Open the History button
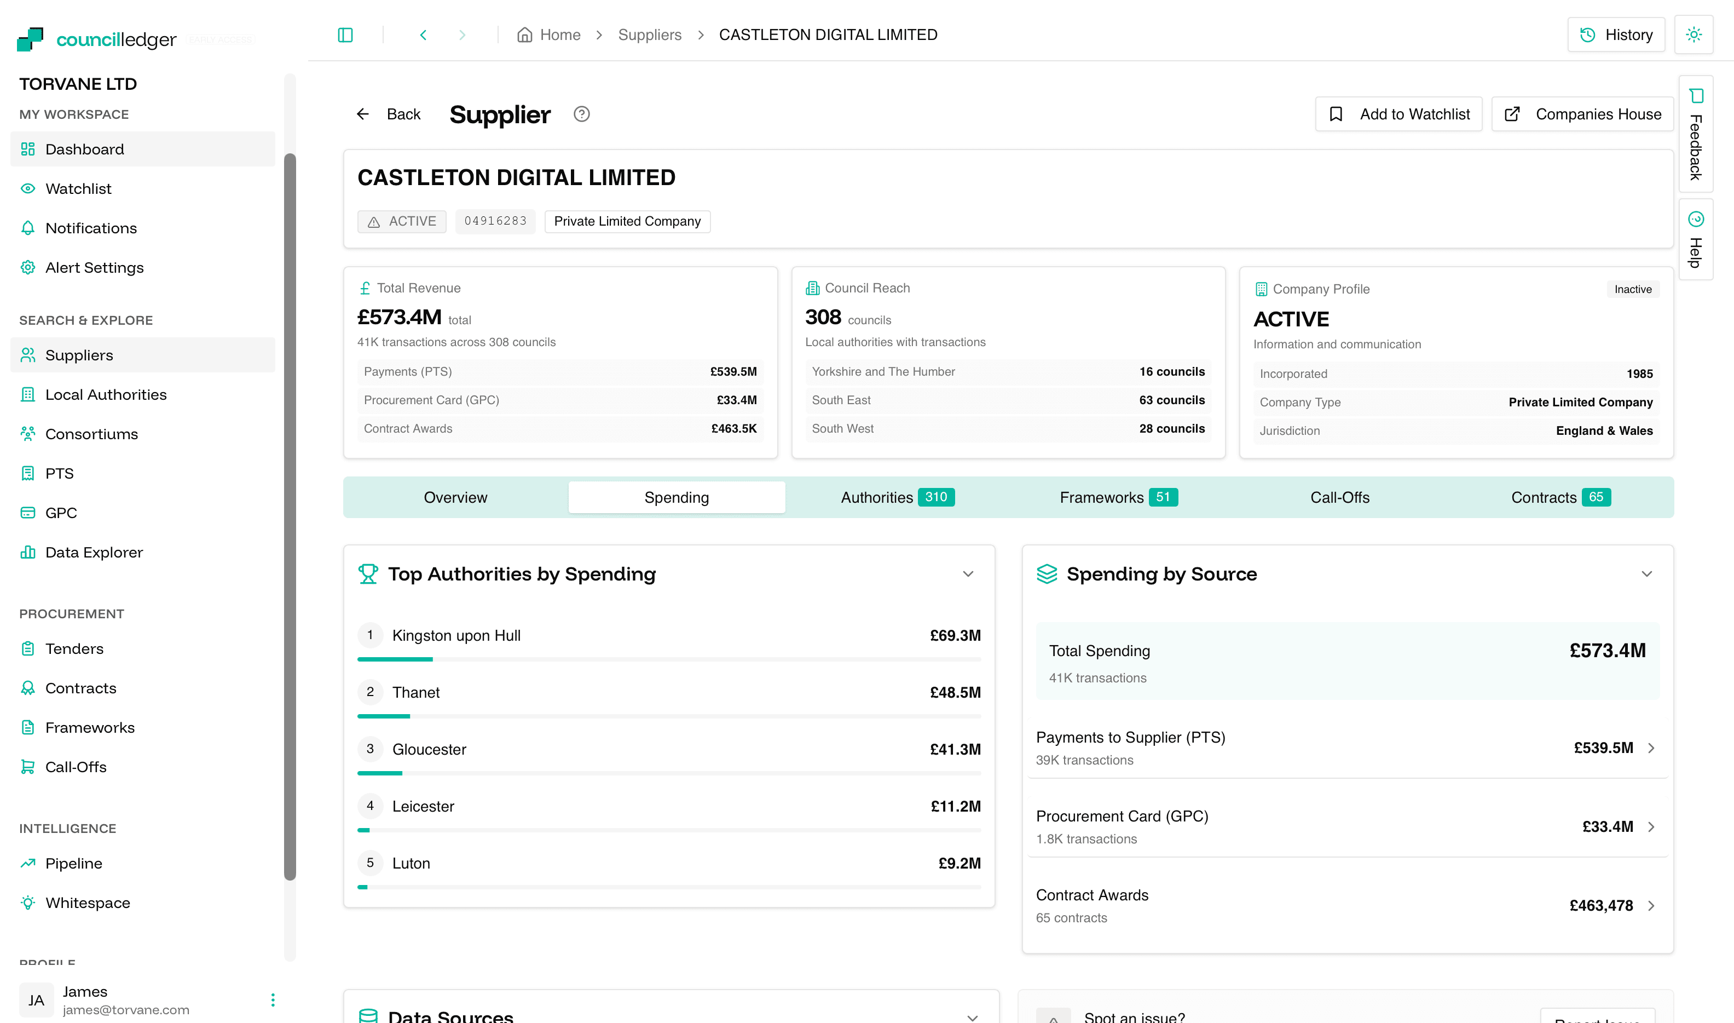This screenshot has width=1734, height=1023. [x=1616, y=35]
